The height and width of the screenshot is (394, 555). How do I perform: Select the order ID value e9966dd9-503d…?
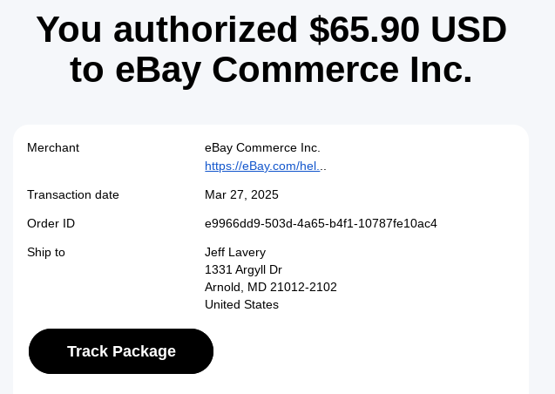321,223
